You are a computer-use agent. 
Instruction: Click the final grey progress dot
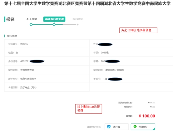78,24
